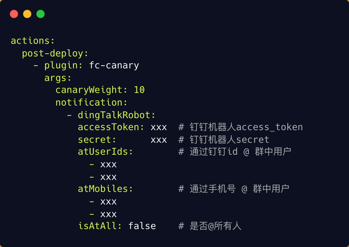Click the "false" value of isAtAll
The image size is (349, 247).
142,226
